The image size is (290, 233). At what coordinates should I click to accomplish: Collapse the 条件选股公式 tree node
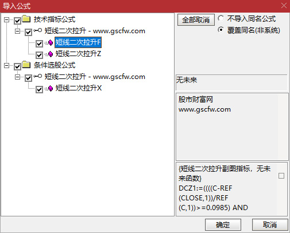click(6, 65)
